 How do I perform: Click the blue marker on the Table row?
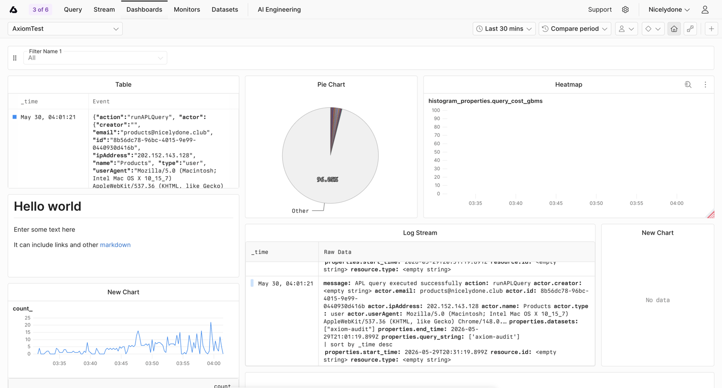[14, 117]
